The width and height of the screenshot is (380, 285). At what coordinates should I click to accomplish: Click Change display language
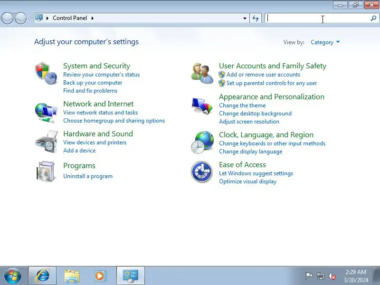(x=251, y=152)
